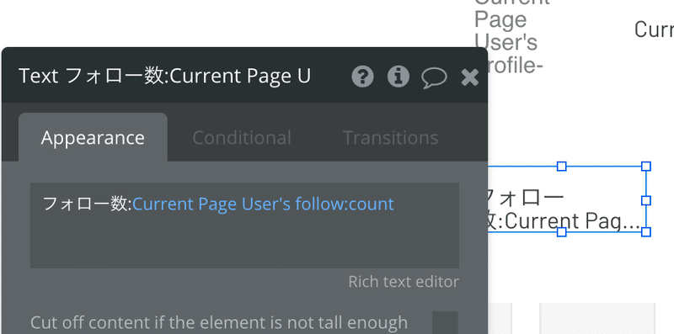Click the bottom-middle handle of selected element
Viewport: 674px width, 334px height.
coord(561,232)
